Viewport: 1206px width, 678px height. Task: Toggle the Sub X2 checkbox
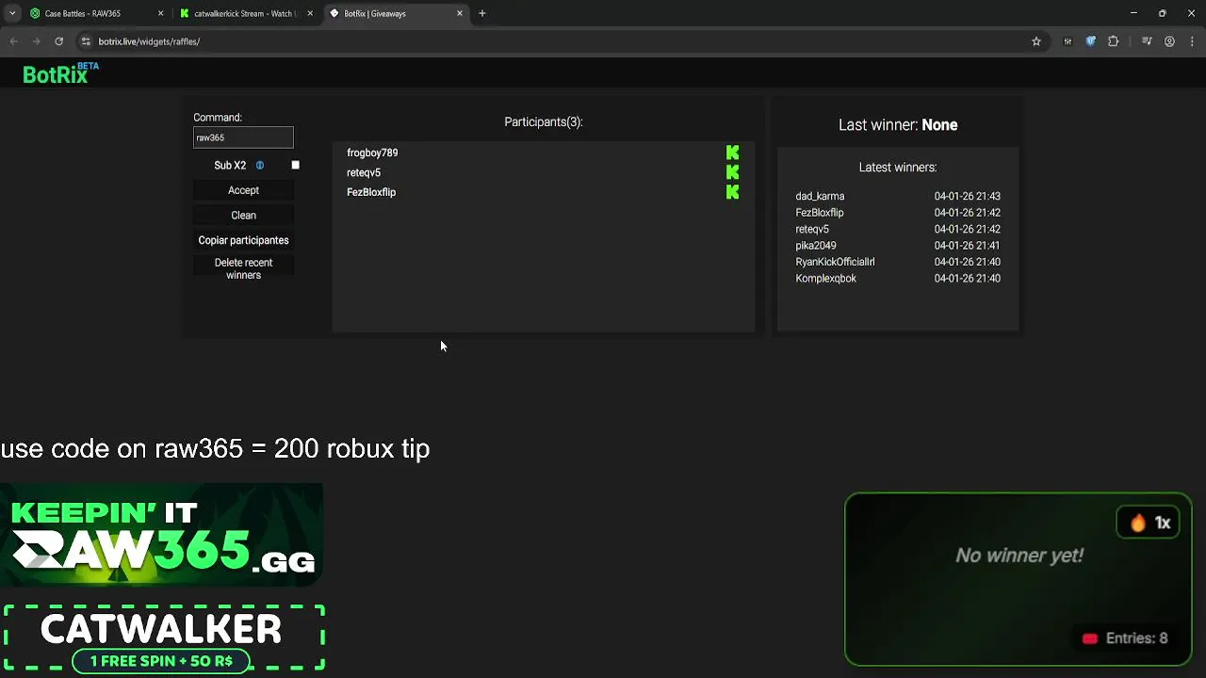point(295,165)
